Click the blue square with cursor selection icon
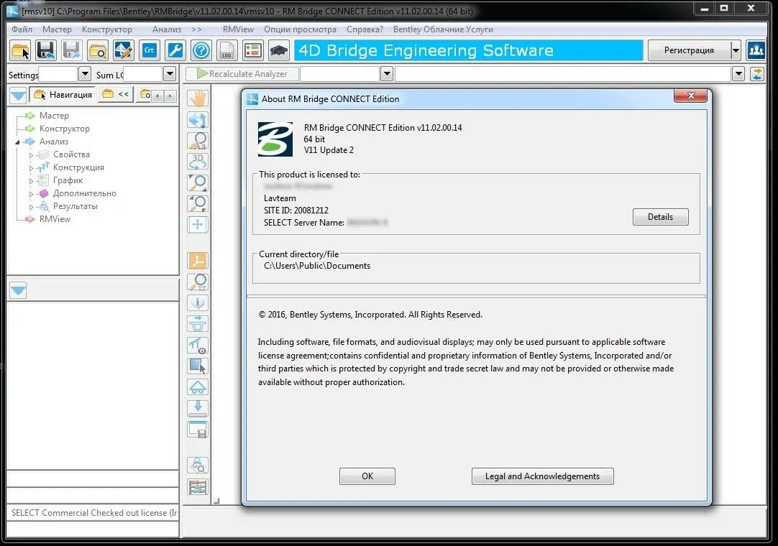This screenshot has width=778, height=546. coord(198,366)
